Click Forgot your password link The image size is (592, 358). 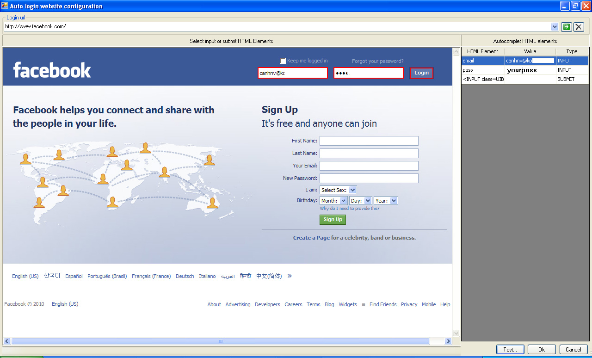coord(377,61)
